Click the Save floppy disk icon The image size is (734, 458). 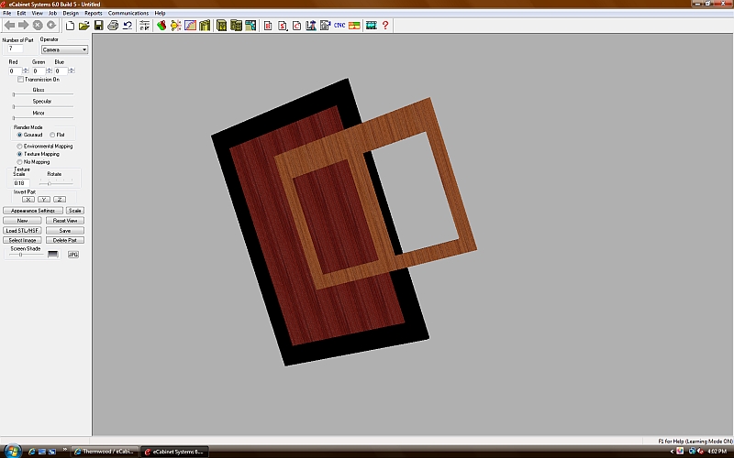[x=97, y=26]
